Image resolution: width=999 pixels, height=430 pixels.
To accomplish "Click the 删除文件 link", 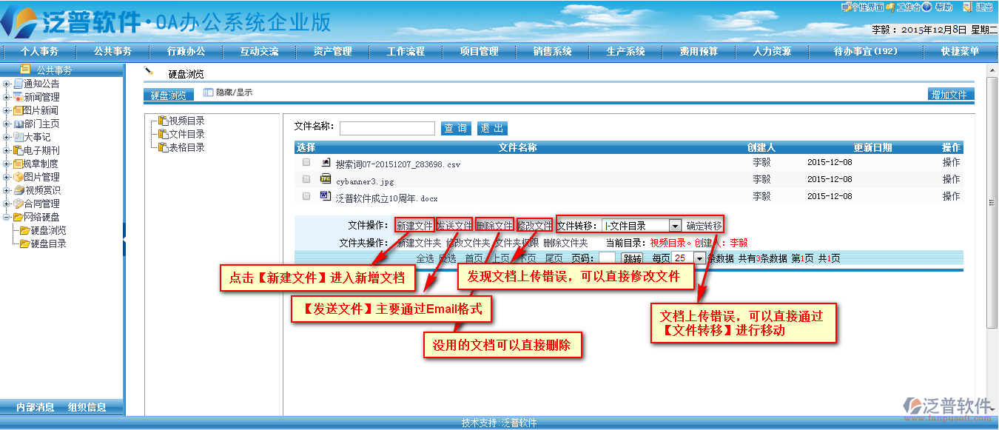I will click(x=494, y=226).
